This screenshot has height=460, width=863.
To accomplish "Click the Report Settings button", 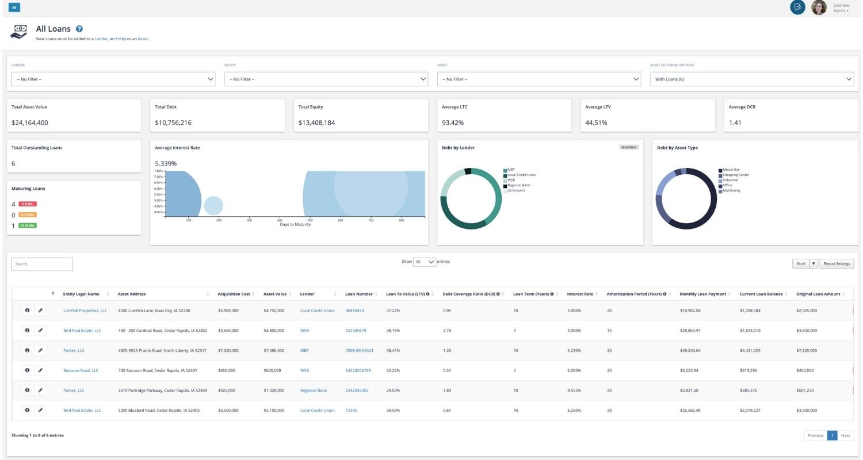I will 837,263.
